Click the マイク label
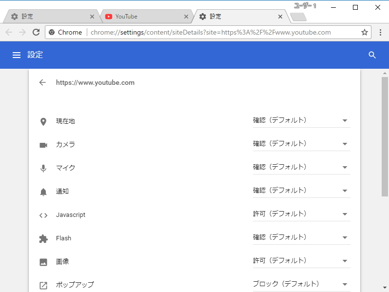Image resolution: width=389 pixels, height=292 pixels. coord(65,168)
